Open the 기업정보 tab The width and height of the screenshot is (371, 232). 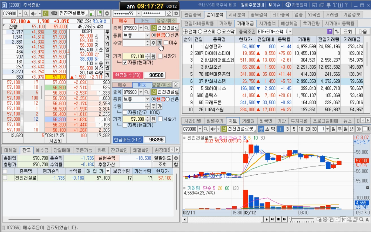tap(352, 14)
